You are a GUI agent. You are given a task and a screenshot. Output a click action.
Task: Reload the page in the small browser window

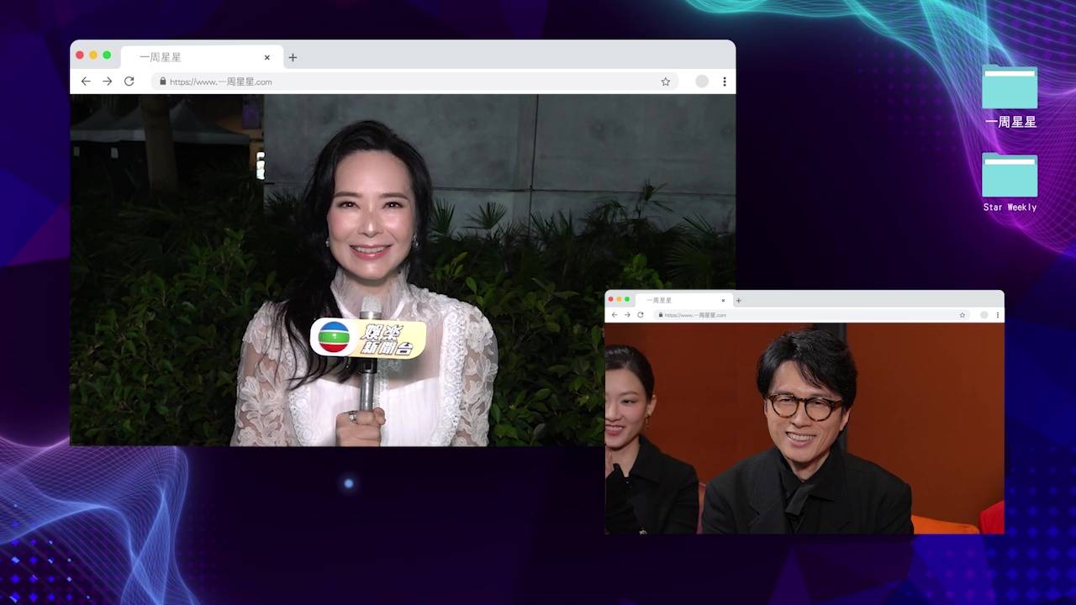coord(641,315)
